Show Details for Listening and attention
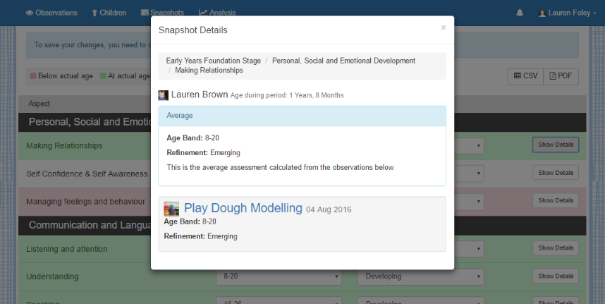The width and height of the screenshot is (605, 304). pyautogui.click(x=556, y=248)
